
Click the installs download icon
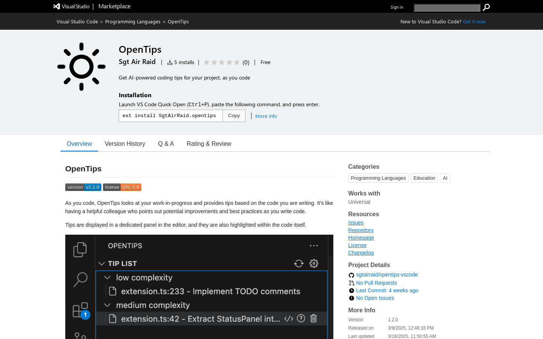pyautogui.click(x=170, y=62)
